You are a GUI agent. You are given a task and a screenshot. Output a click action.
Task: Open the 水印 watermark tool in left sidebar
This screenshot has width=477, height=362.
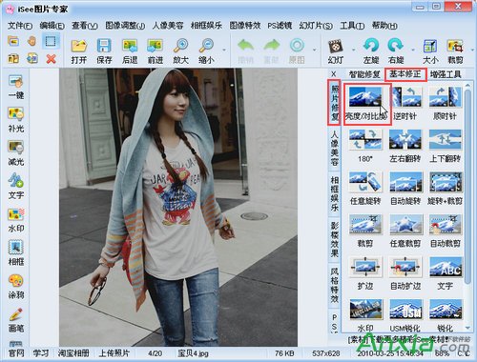[16, 220]
